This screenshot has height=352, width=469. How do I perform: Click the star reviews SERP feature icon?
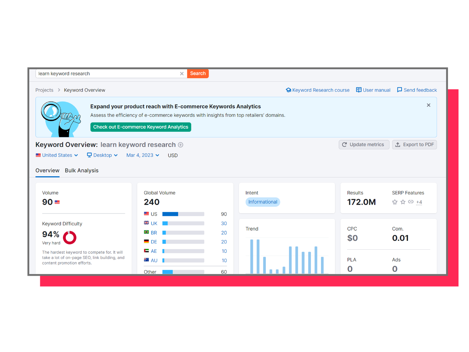(403, 202)
